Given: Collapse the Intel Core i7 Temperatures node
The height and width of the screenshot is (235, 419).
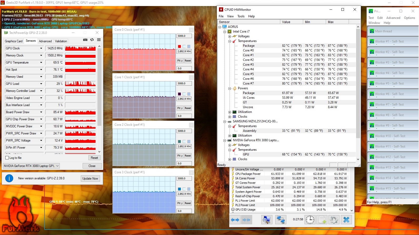Looking at the screenshot, I should coord(230,41).
